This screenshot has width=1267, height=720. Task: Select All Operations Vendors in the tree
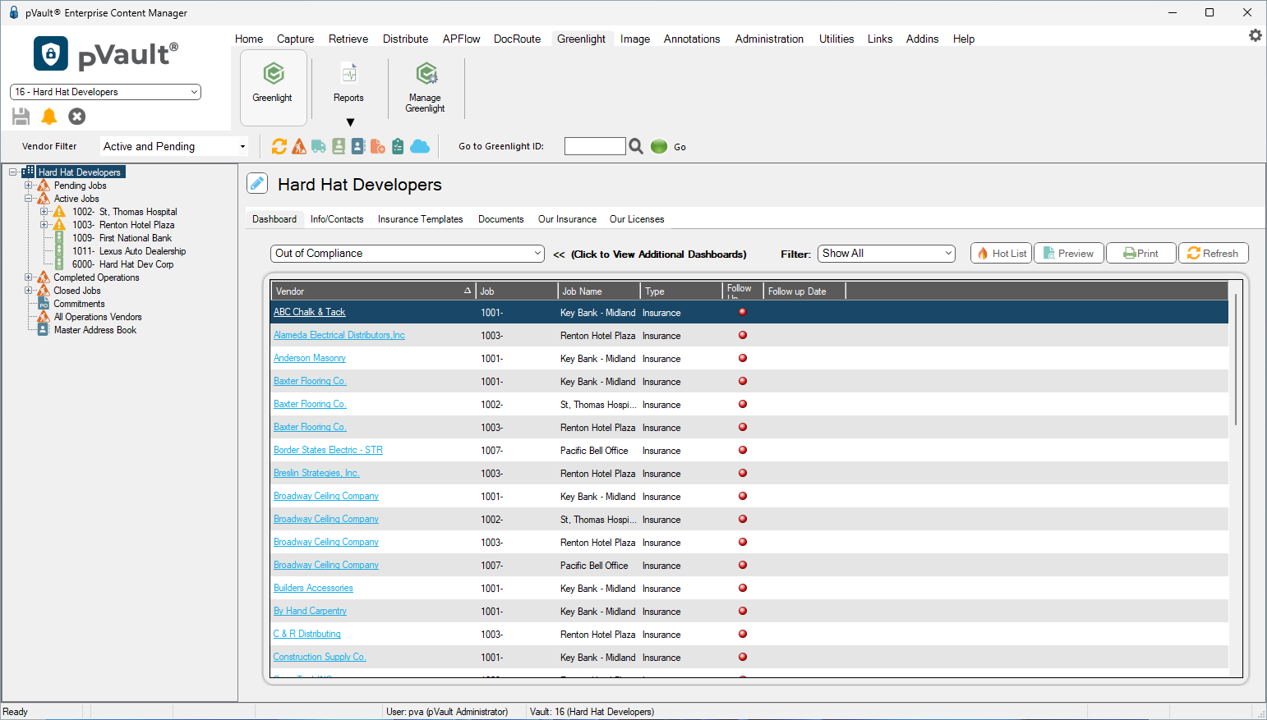click(x=98, y=317)
